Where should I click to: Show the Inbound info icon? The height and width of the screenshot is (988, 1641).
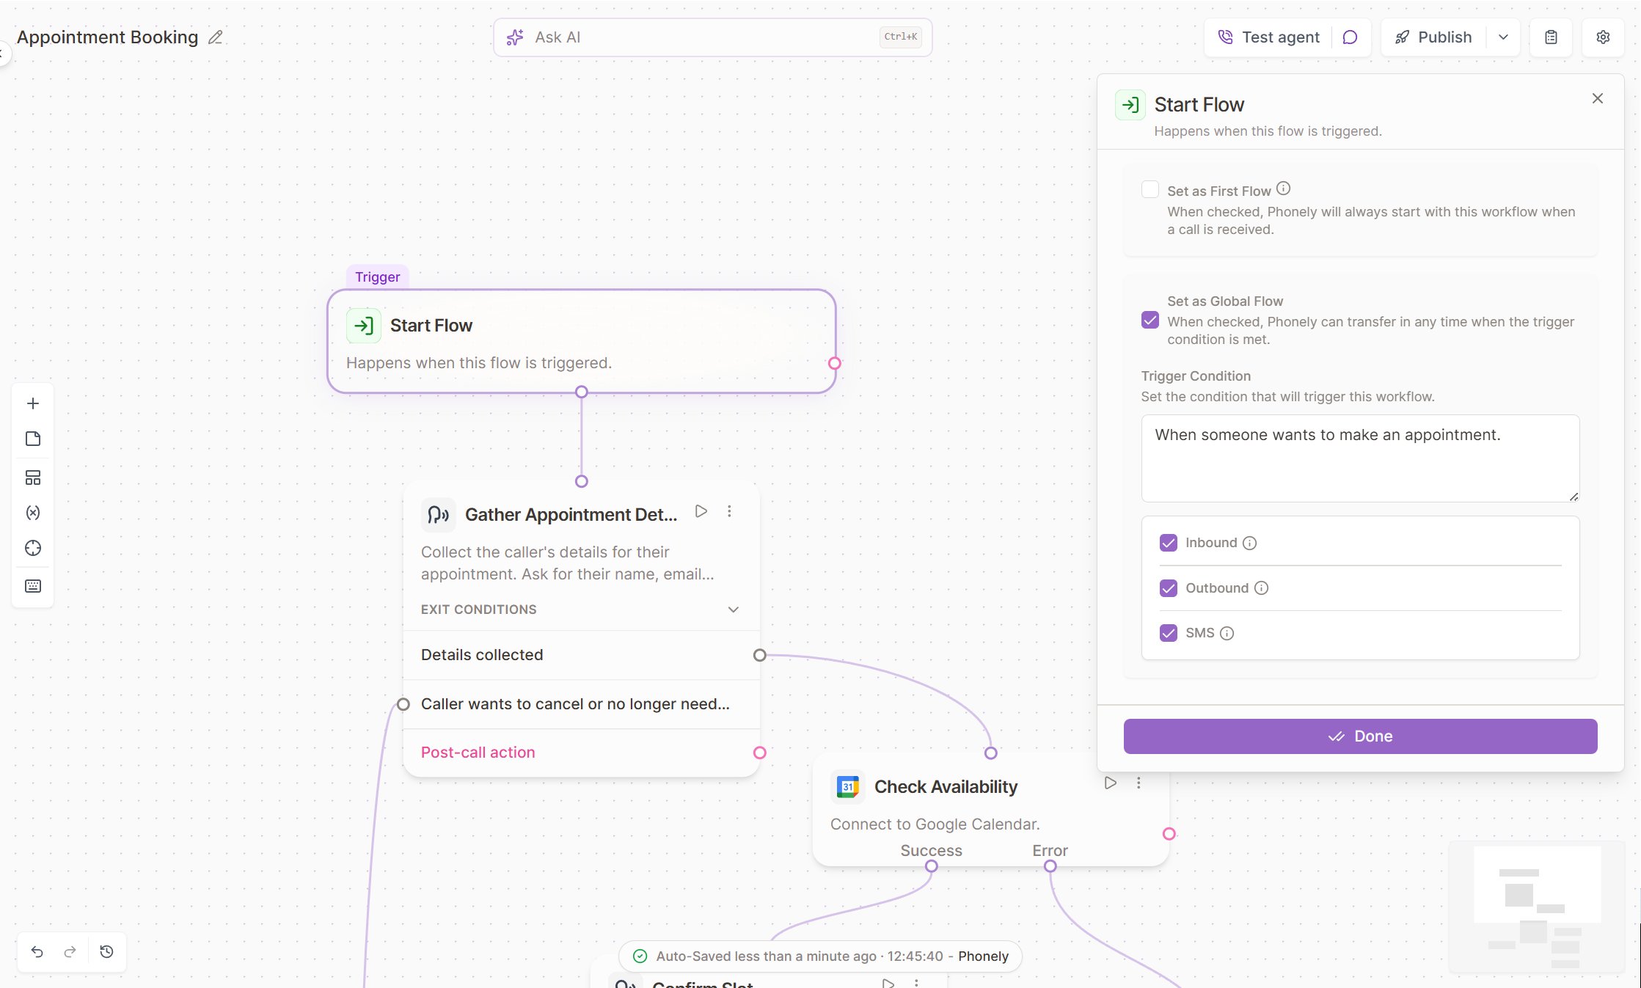click(1249, 543)
